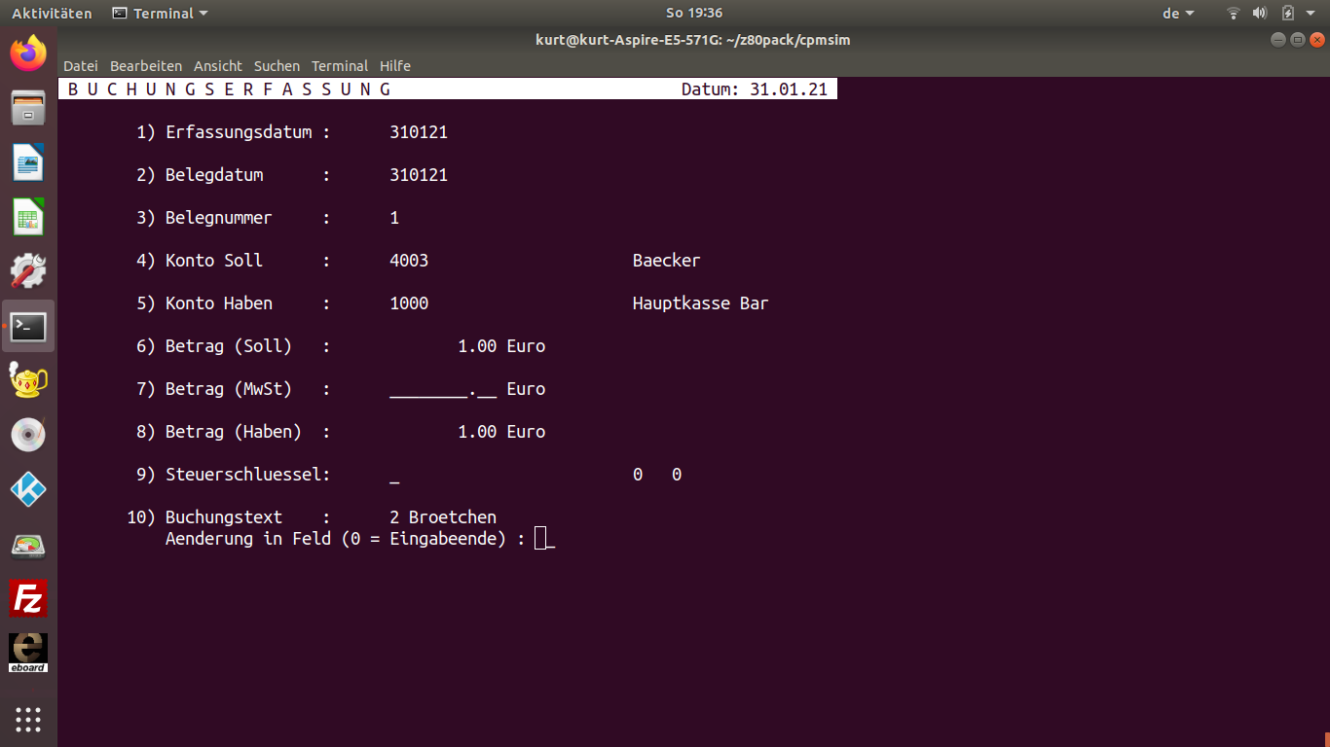Click the cursor at 'Aenderung in Feld' prompt
The image size is (1330, 747).
[x=541, y=538]
